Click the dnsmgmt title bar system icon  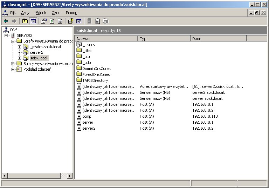[x=5, y=5]
